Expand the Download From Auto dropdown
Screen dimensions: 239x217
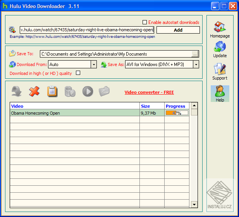(94, 64)
